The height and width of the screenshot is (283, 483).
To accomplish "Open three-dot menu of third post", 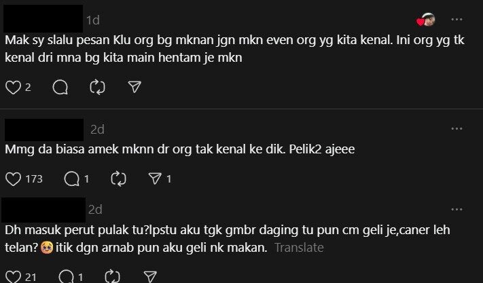I will pos(458,207).
